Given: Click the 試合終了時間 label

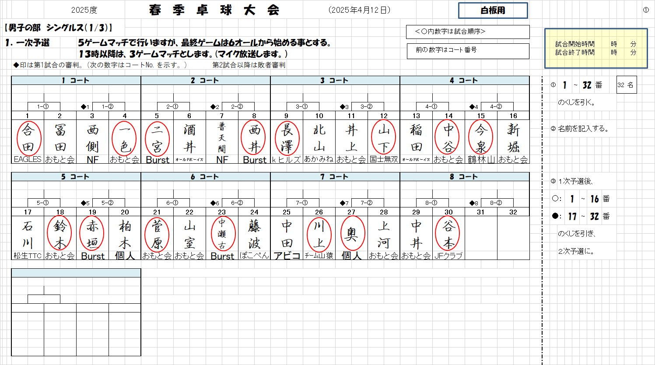Looking at the screenshot, I should click(x=575, y=52).
